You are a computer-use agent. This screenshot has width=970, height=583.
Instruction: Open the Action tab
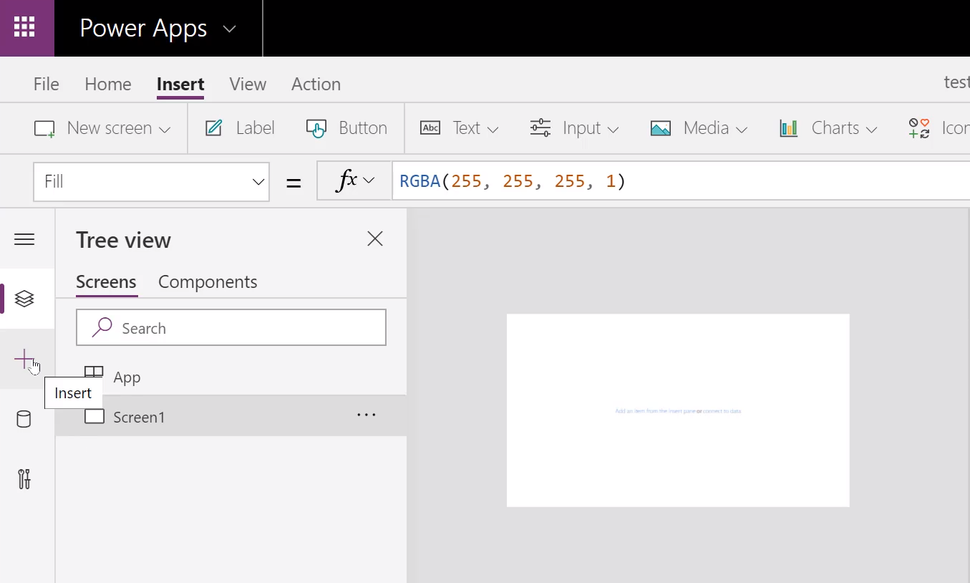pyautogui.click(x=316, y=84)
